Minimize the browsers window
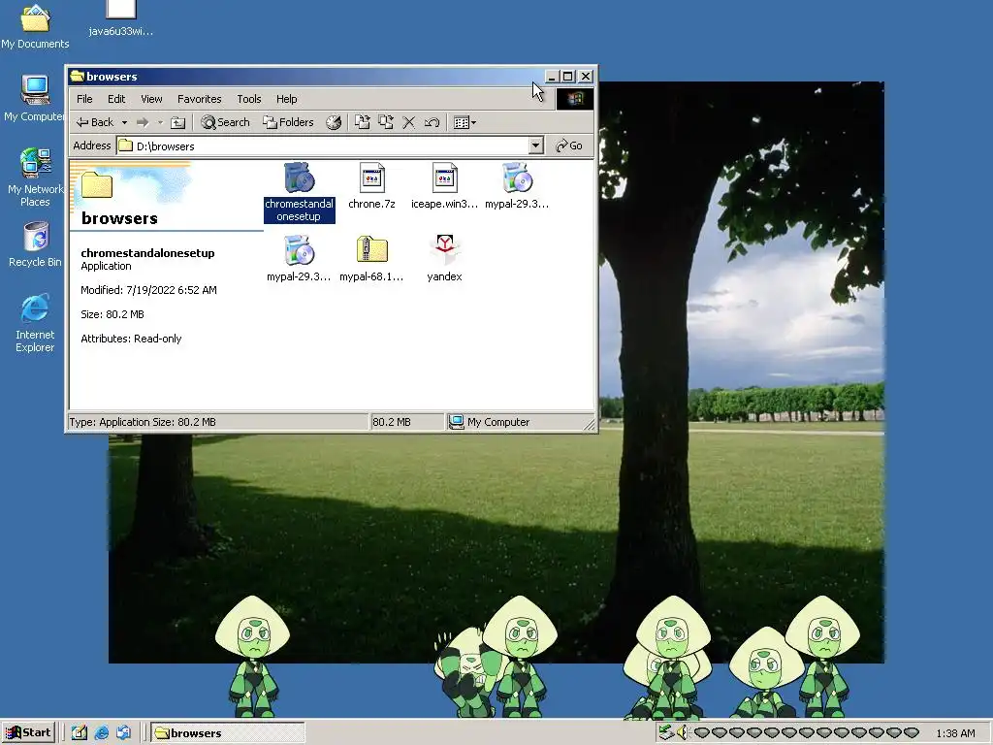The height and width of the screenshot is (745, 993). pyautogui.click(x=552, y=77)
